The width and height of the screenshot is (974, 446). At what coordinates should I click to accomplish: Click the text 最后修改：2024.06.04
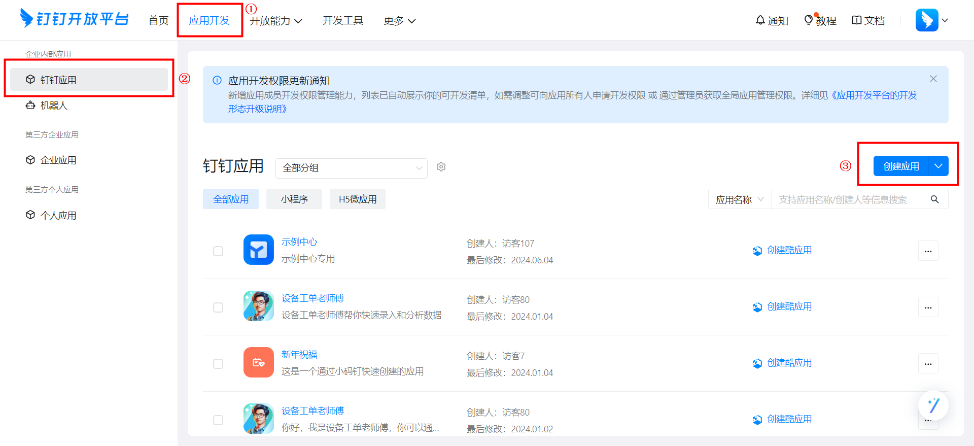[510, 260]
